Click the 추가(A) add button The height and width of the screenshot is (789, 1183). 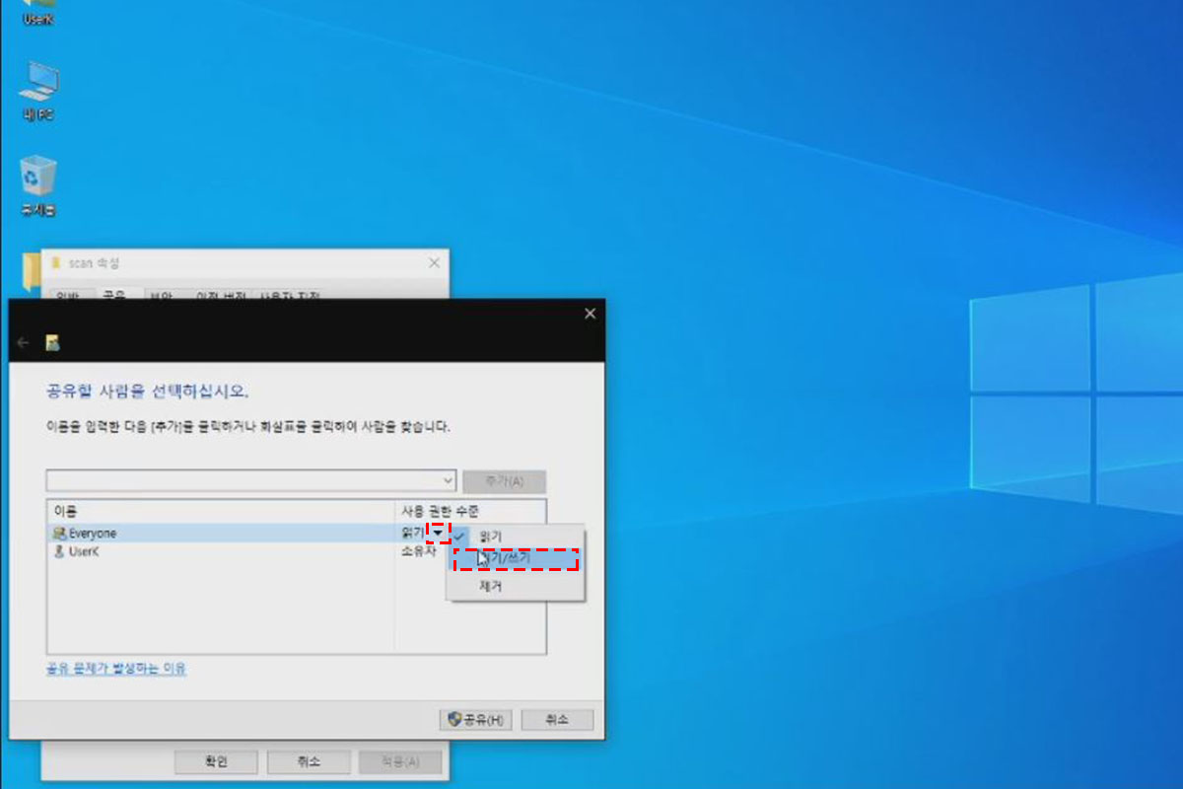pos(504,481)
